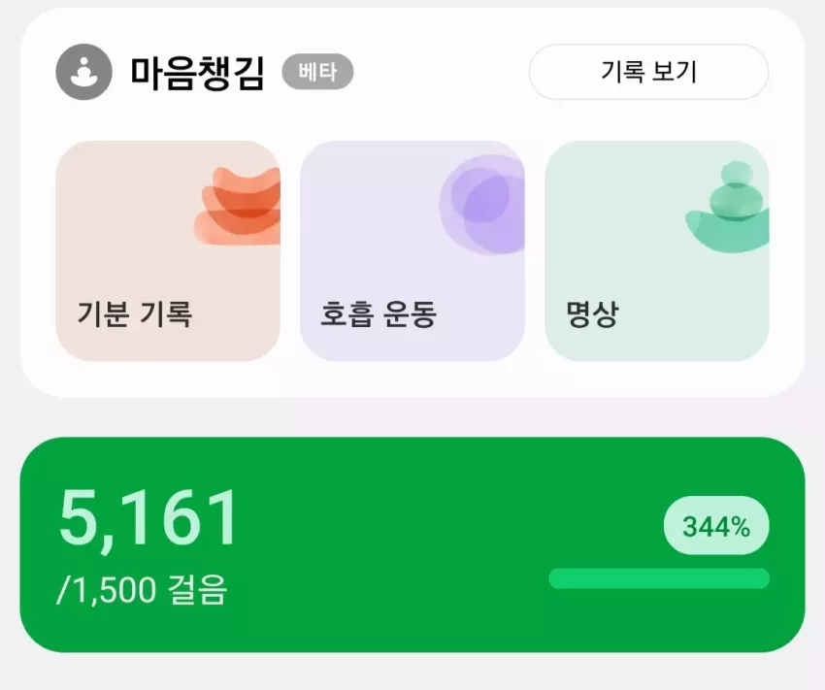Tap the 344% progress badge
The width and height of the screenshot is (825, 690).
pyautogui.click(x=716, y=525)
